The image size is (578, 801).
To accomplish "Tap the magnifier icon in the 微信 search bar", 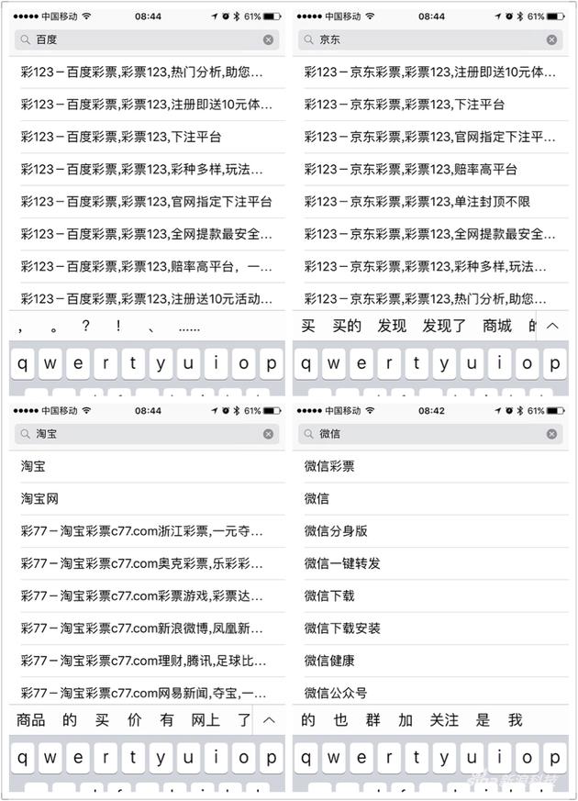I will pyautogui.click(x=308, y=434).
